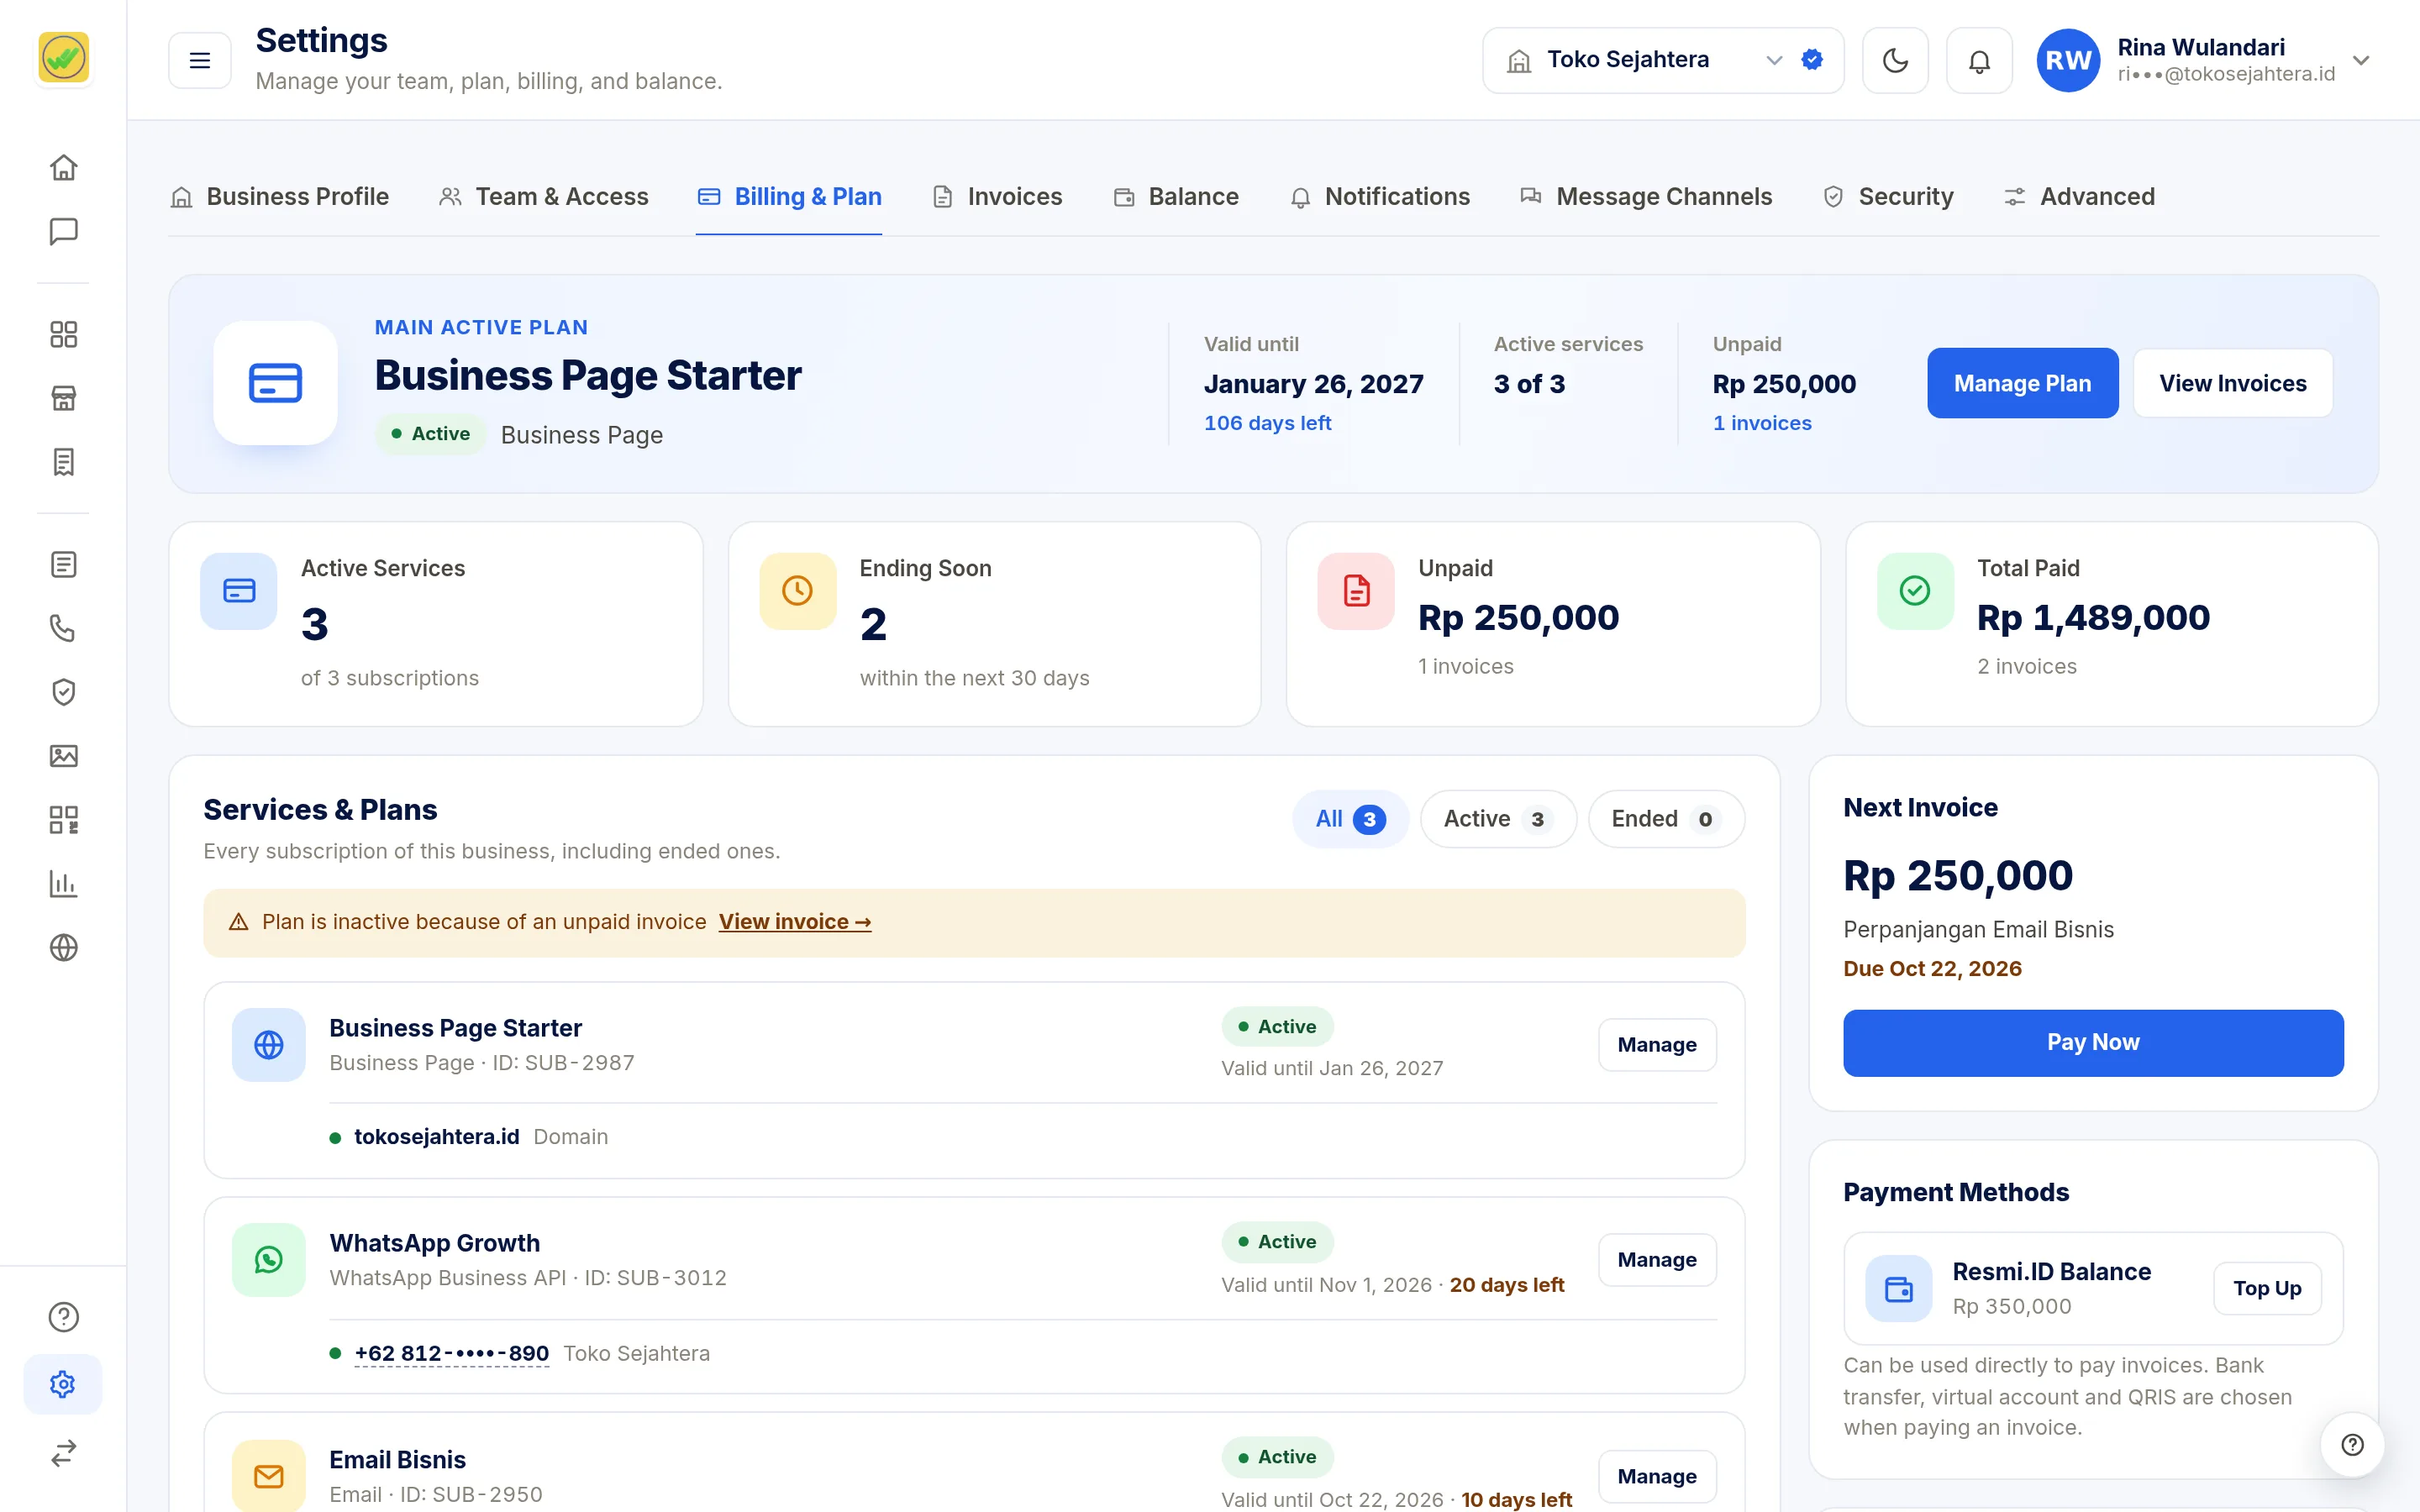Image resolution: width=2420 pixels, height=1512 pixels.
Task: Open the globe sidebar icon
Action: pos(63,947)
